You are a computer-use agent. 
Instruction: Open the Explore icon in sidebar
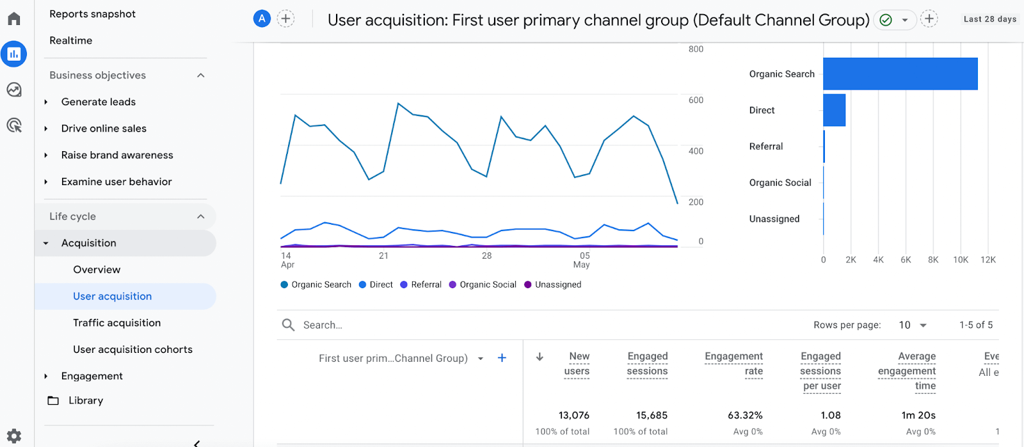click(x=14, y=90)
